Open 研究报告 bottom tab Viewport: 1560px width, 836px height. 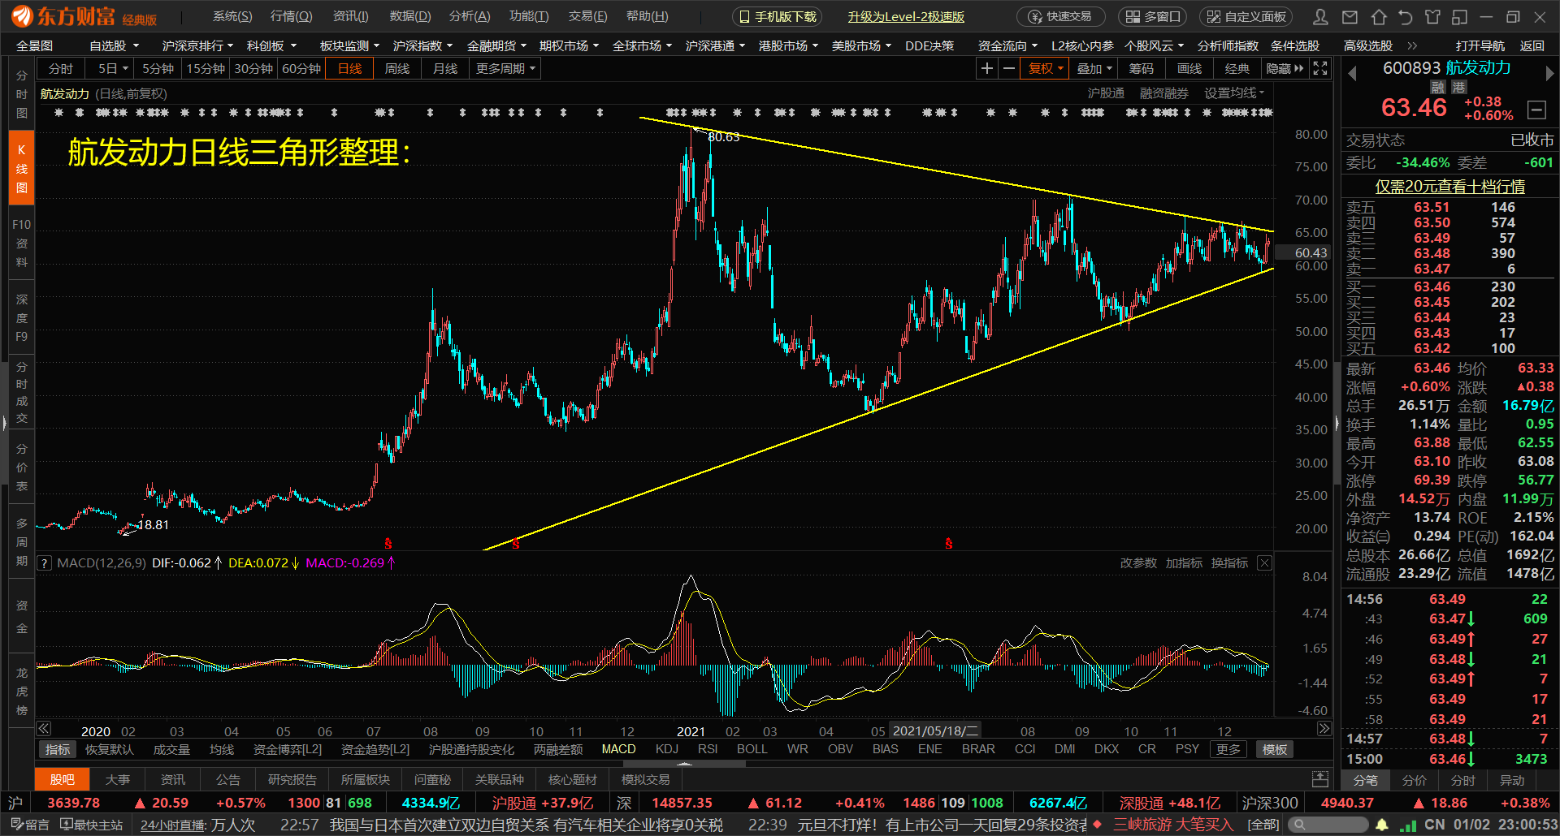pyautogui.click(x=292, y=780)
